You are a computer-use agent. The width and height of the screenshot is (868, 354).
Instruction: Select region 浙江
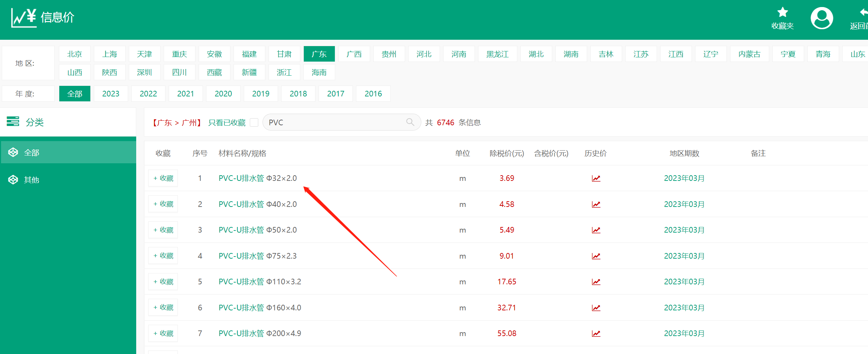click(284, 72)
